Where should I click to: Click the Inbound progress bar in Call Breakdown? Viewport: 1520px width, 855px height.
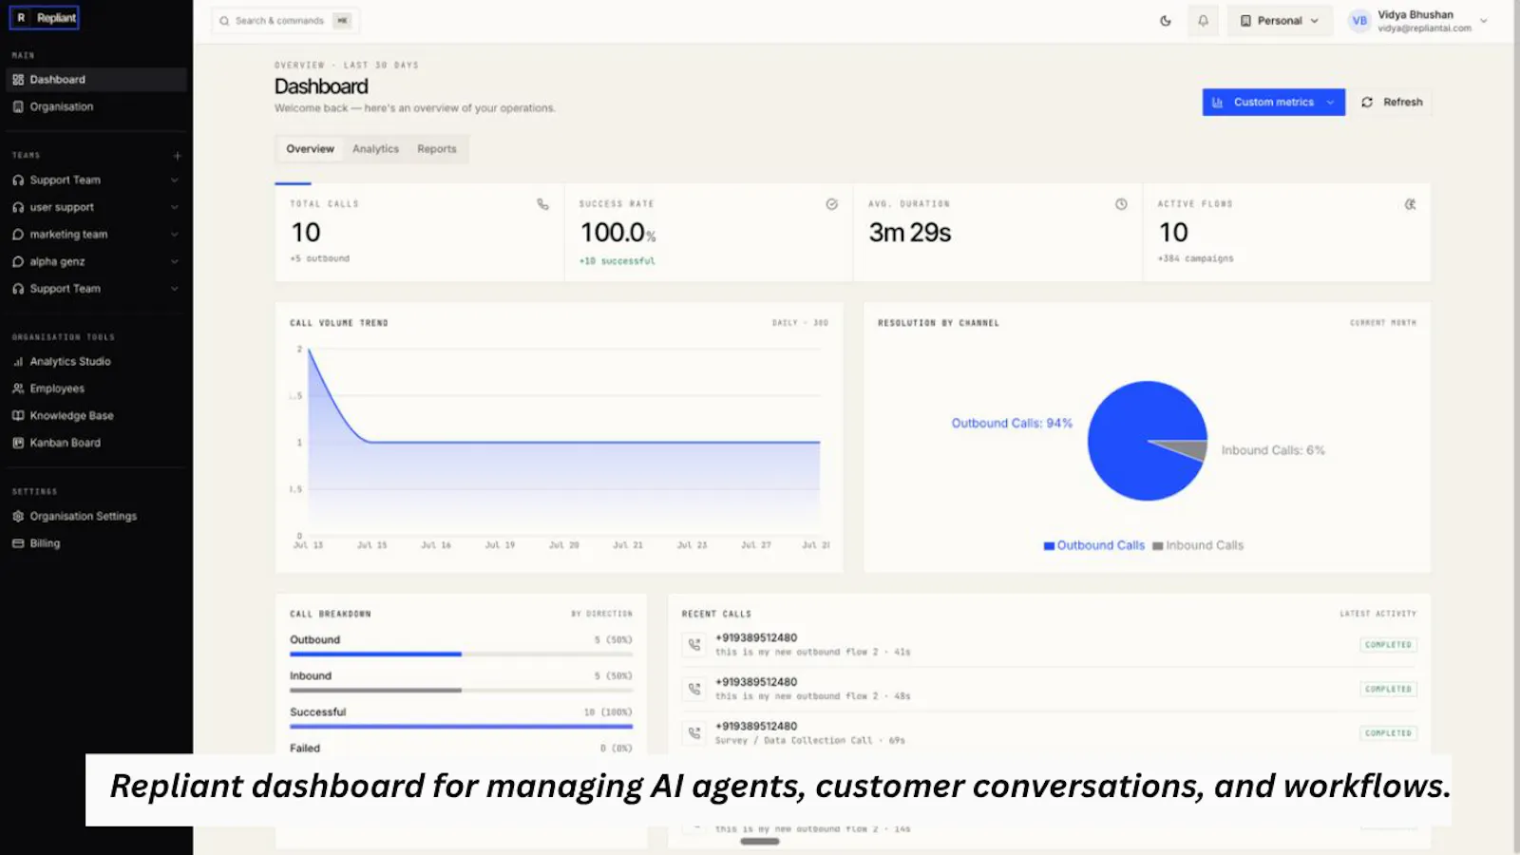(x=461, y=690)
